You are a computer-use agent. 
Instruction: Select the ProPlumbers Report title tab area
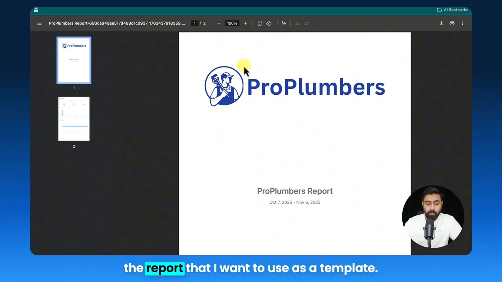116,23
